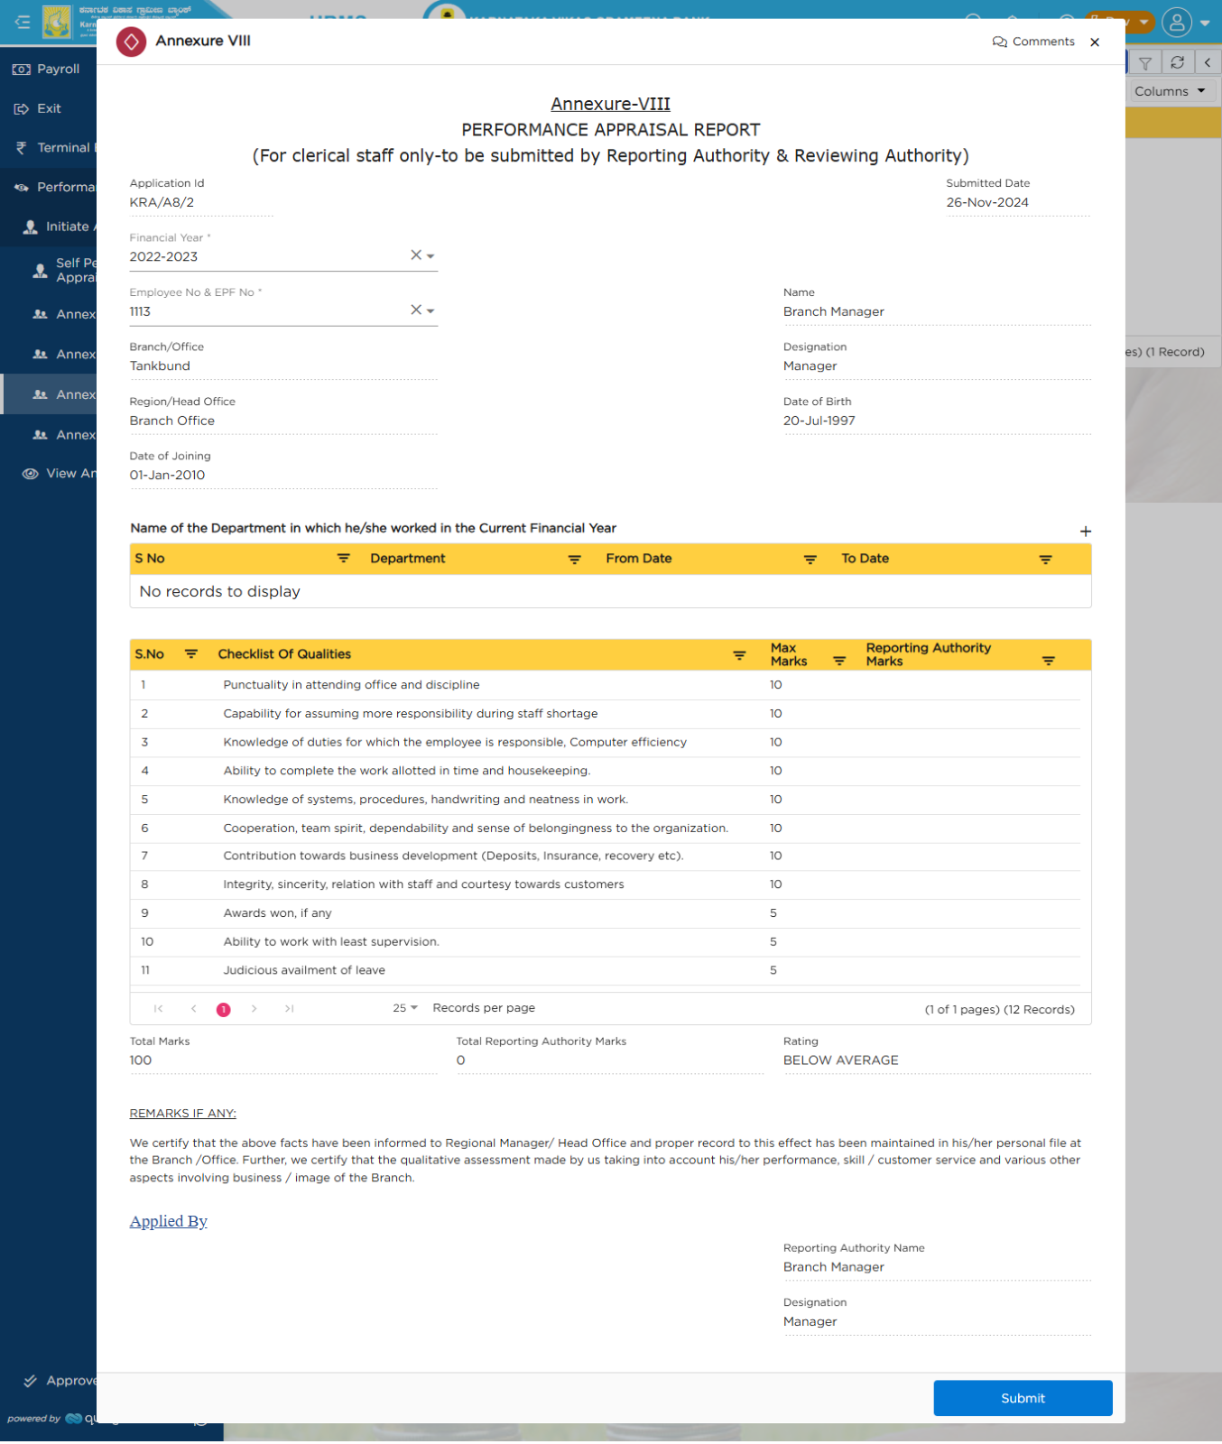The image size is (1222, 1444).
Task: Click the Financial Year field value 2022-2023
Action: [163, 256]
